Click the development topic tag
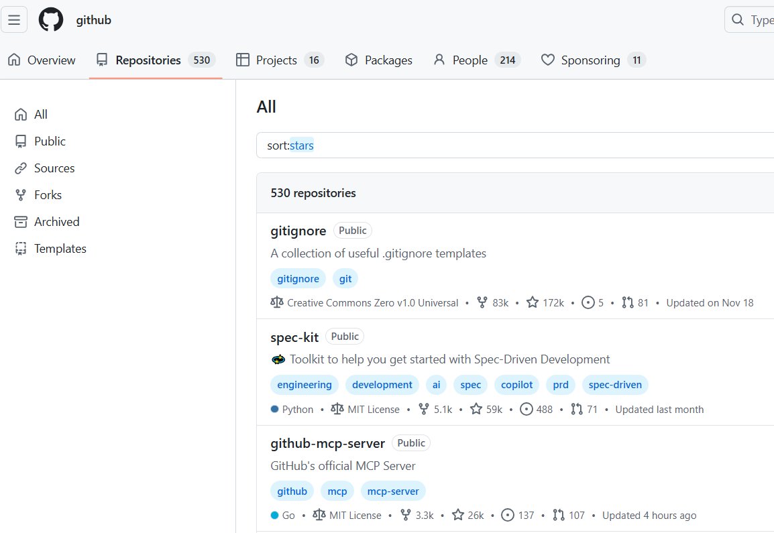Viewport: 774px width, 533px height. 382,385
